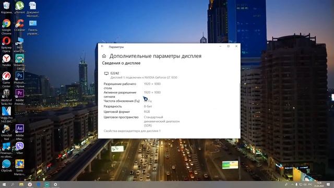Launch the ClipGrab desktop shortcut

tap(6, 166)
